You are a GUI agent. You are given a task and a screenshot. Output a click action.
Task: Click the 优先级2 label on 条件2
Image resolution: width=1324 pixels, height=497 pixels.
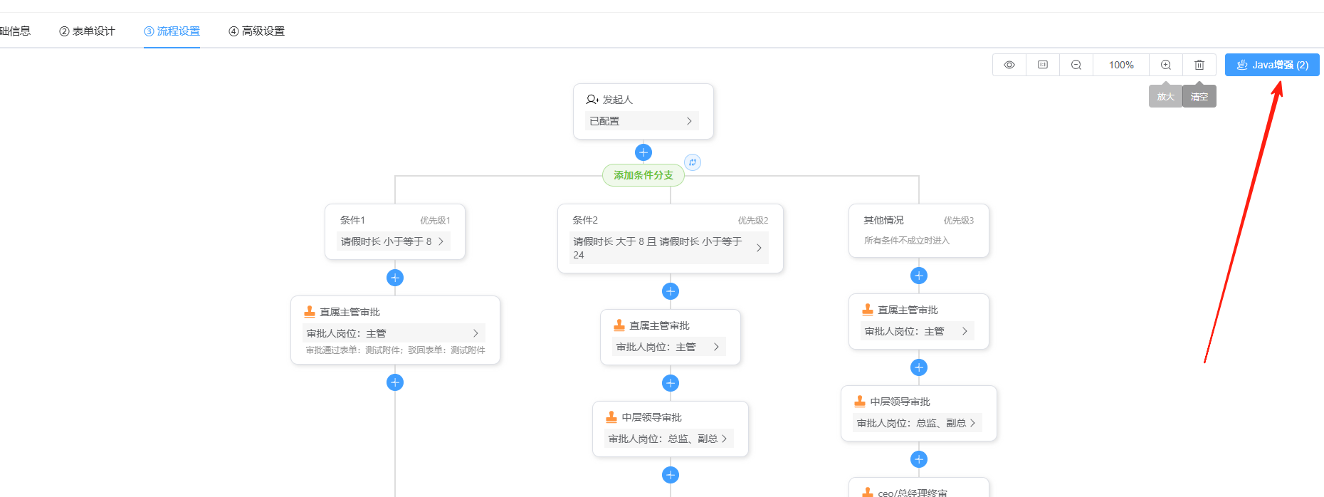click(753, 221)
